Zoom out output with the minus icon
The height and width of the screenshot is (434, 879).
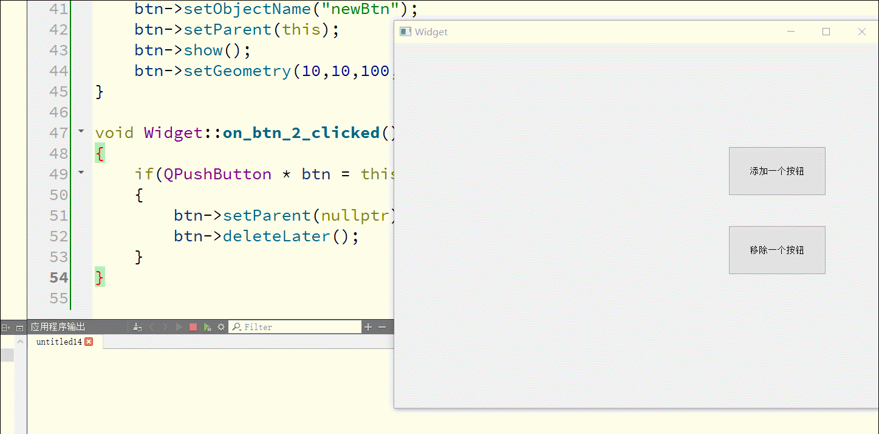pos(382,327)
